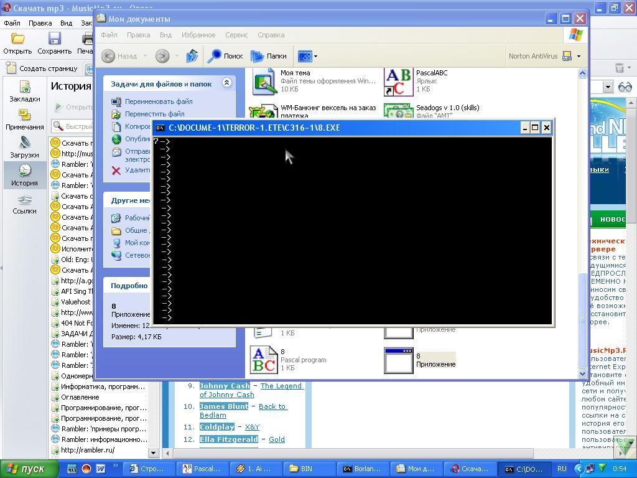Click the Explorer file list vertical scrollbar
The image size is (637, 478).
tap(583, 218)
